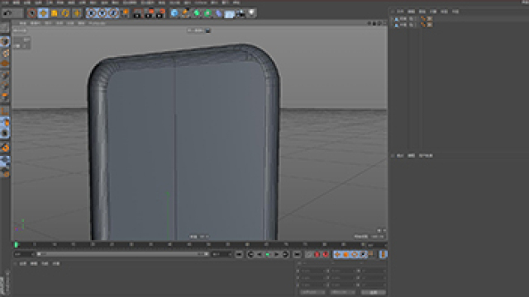Switch to Texture mode in left palette
This screenshot has width=529, height=297.
[x=5, y=53]
